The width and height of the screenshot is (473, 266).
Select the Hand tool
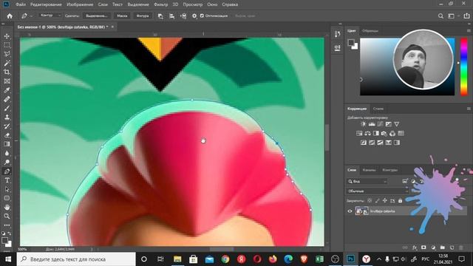point(7,208)
